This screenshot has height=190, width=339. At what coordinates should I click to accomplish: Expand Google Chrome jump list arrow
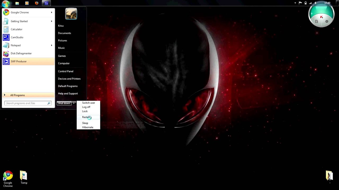pyautogui.click(x=52, y=12)
